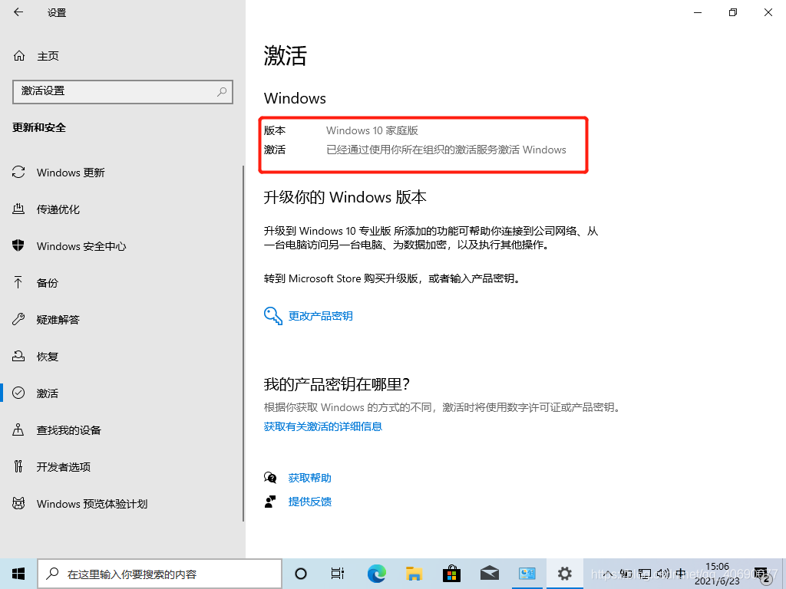Restore down the Settings window
This screenshot has height=589, width=786.
(x=733, y=12)
